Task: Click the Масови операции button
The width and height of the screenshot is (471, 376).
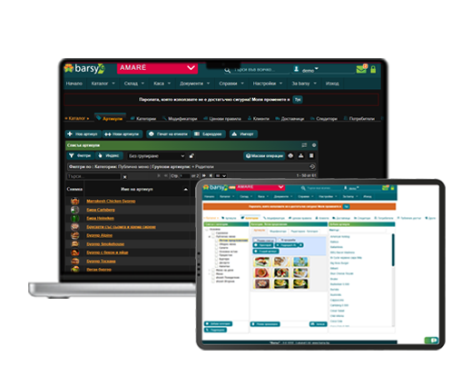Action: 264,156
